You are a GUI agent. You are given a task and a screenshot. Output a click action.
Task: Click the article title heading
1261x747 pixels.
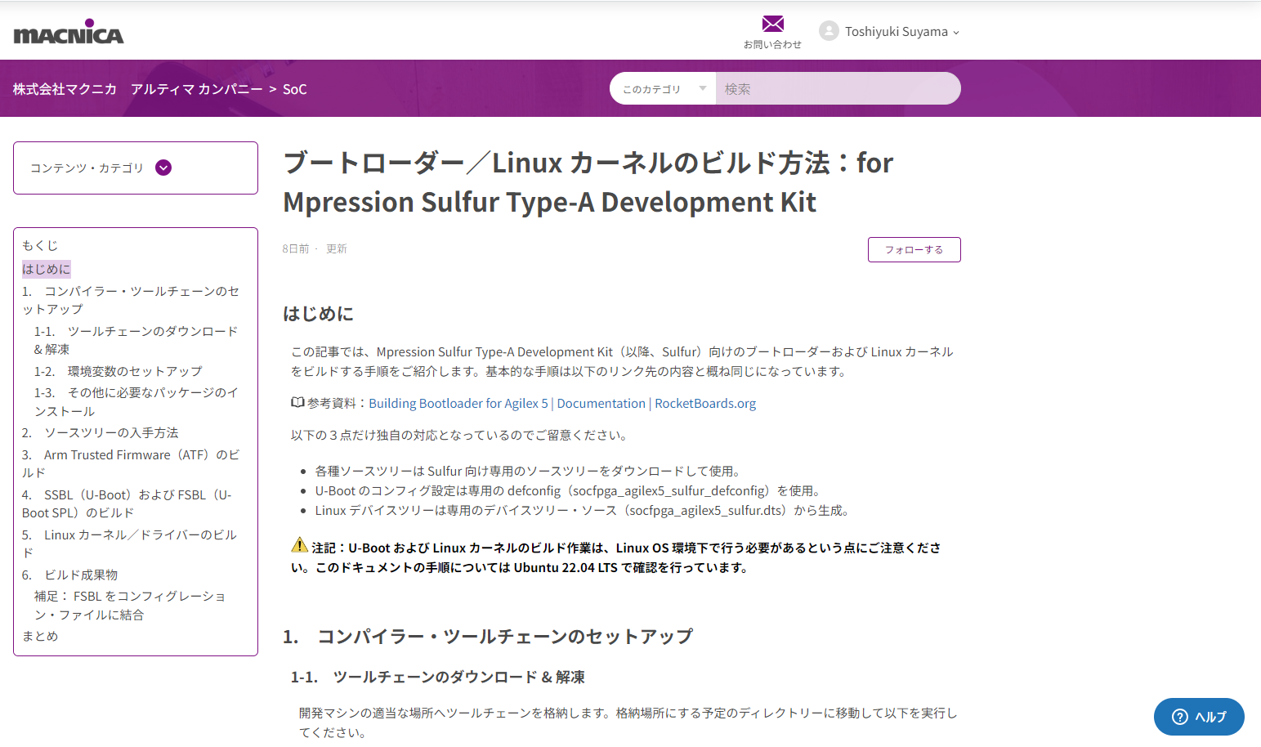click(x=588, y=182)
